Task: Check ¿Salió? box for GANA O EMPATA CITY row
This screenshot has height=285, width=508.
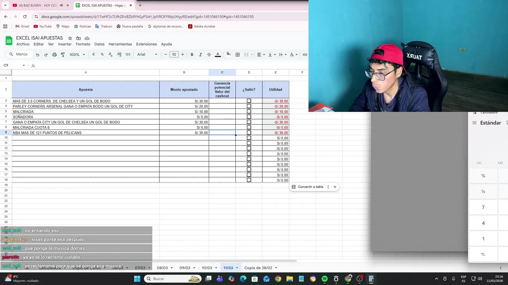Action: point(249,122)
